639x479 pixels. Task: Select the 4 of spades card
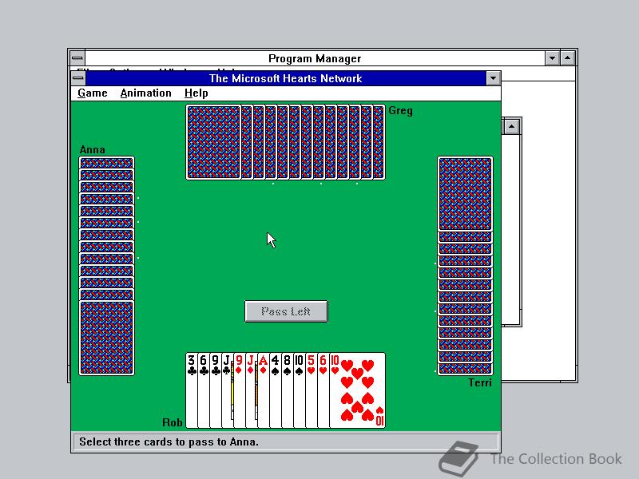275,390
